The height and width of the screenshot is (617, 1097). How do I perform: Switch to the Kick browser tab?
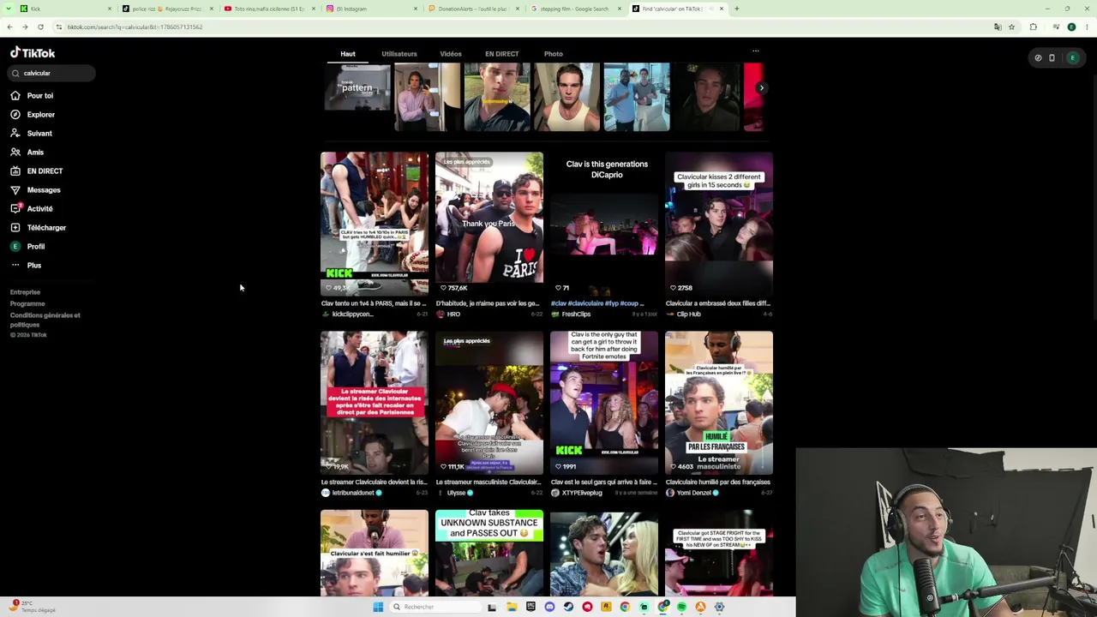64,9
